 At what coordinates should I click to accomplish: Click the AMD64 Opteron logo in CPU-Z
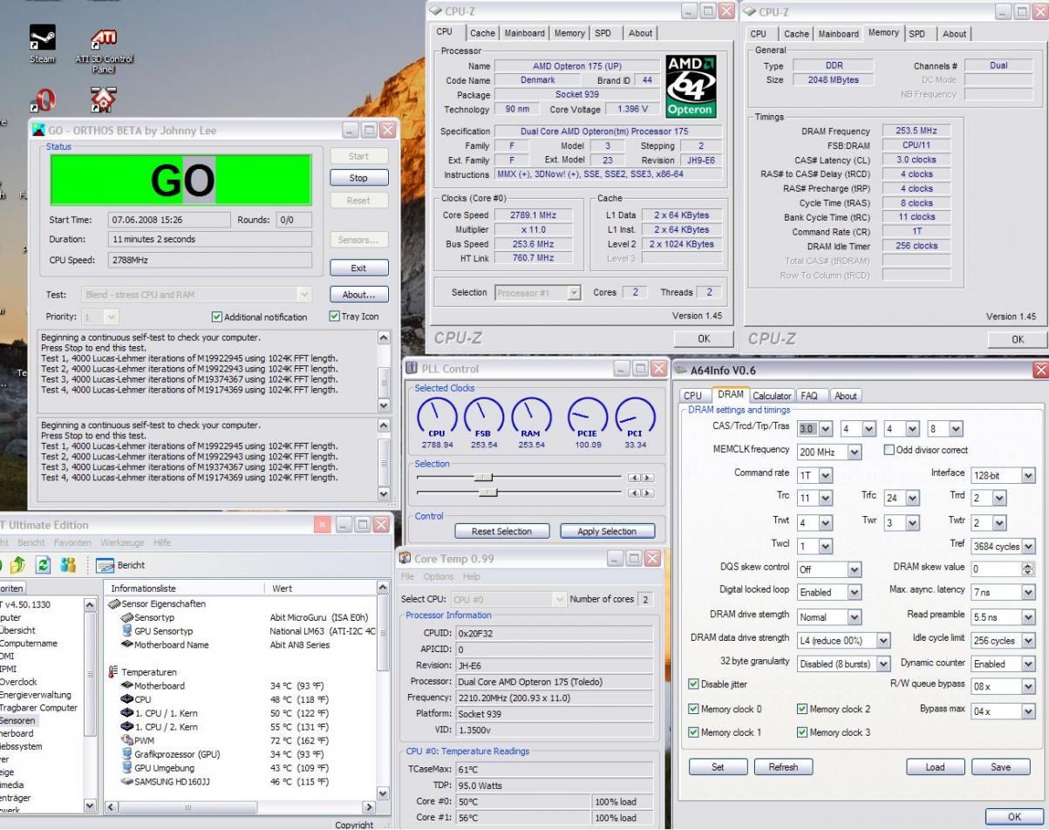(690, 85)
